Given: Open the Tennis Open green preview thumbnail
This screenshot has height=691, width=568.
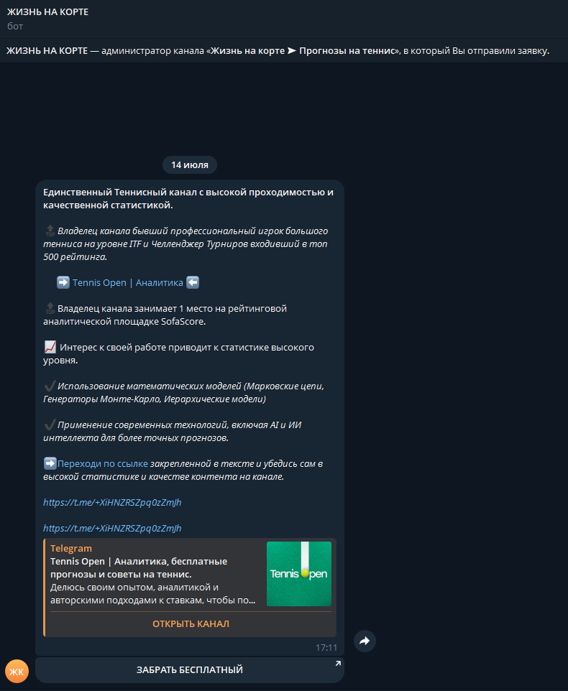Looking at the screenshot, I should coord(299,574).
